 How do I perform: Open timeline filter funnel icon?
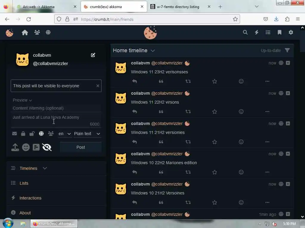287,50
